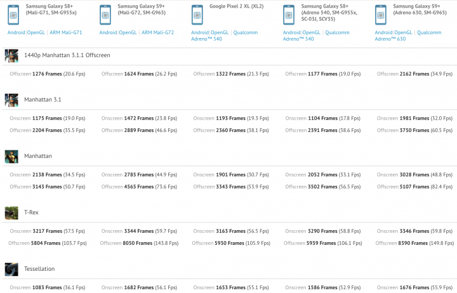Open the Qualcomm Adreno 630 link
Screen dimensions: 457x293
(408, 36)
